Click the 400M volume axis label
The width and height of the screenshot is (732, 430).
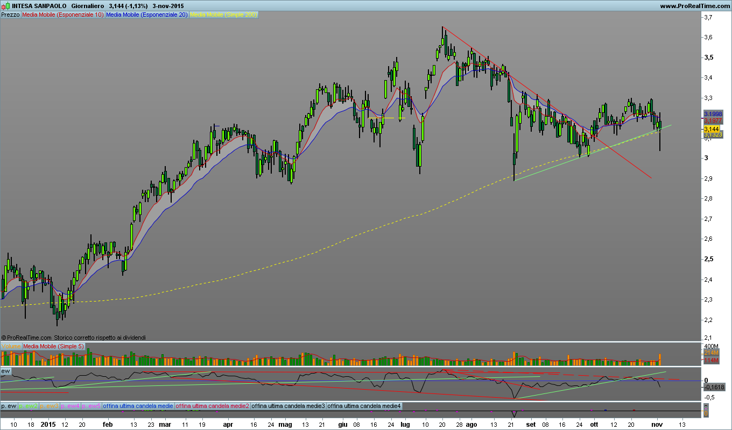711,346
